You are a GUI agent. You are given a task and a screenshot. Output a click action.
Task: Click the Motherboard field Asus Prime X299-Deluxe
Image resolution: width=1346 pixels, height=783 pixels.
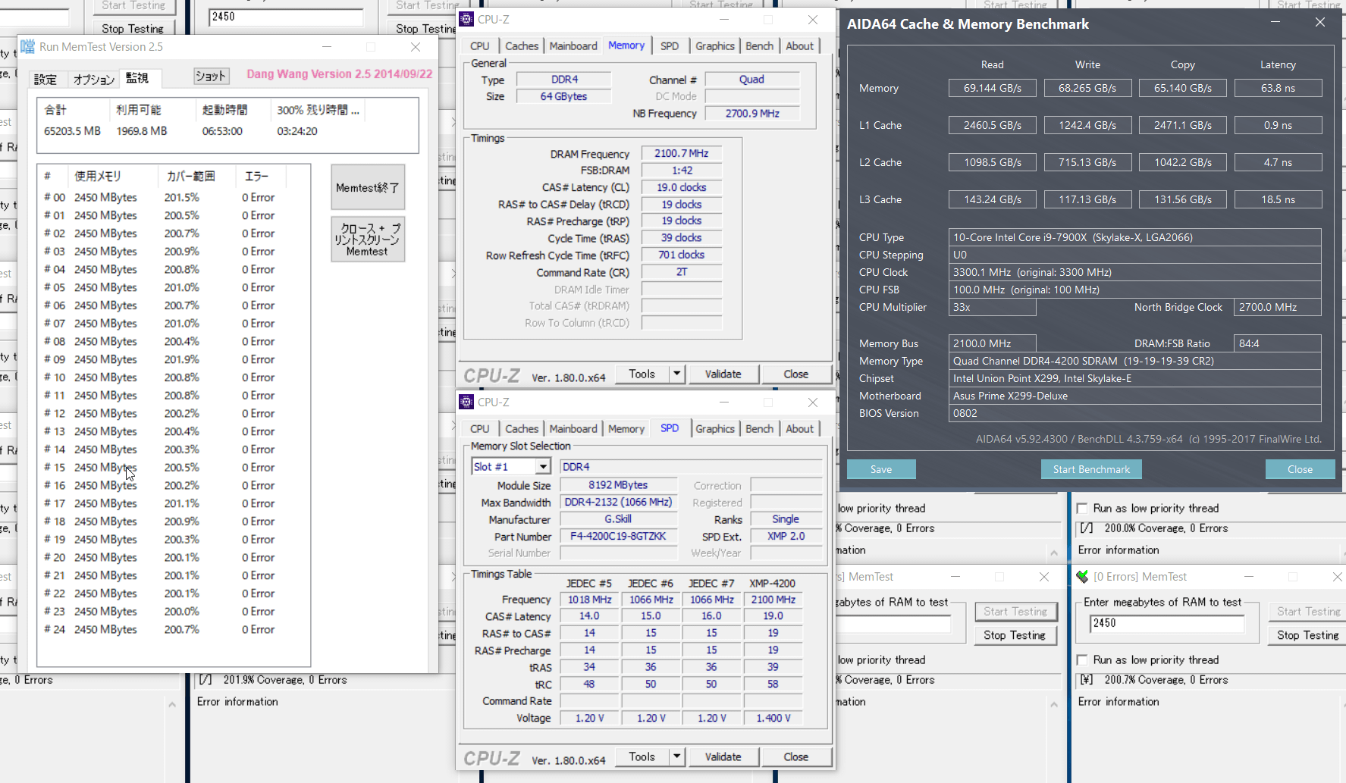coord(1134,396)
